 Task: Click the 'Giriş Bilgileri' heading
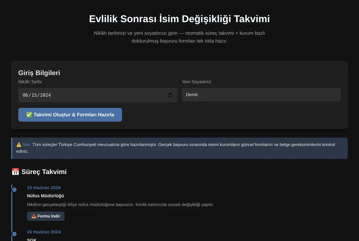39,73
